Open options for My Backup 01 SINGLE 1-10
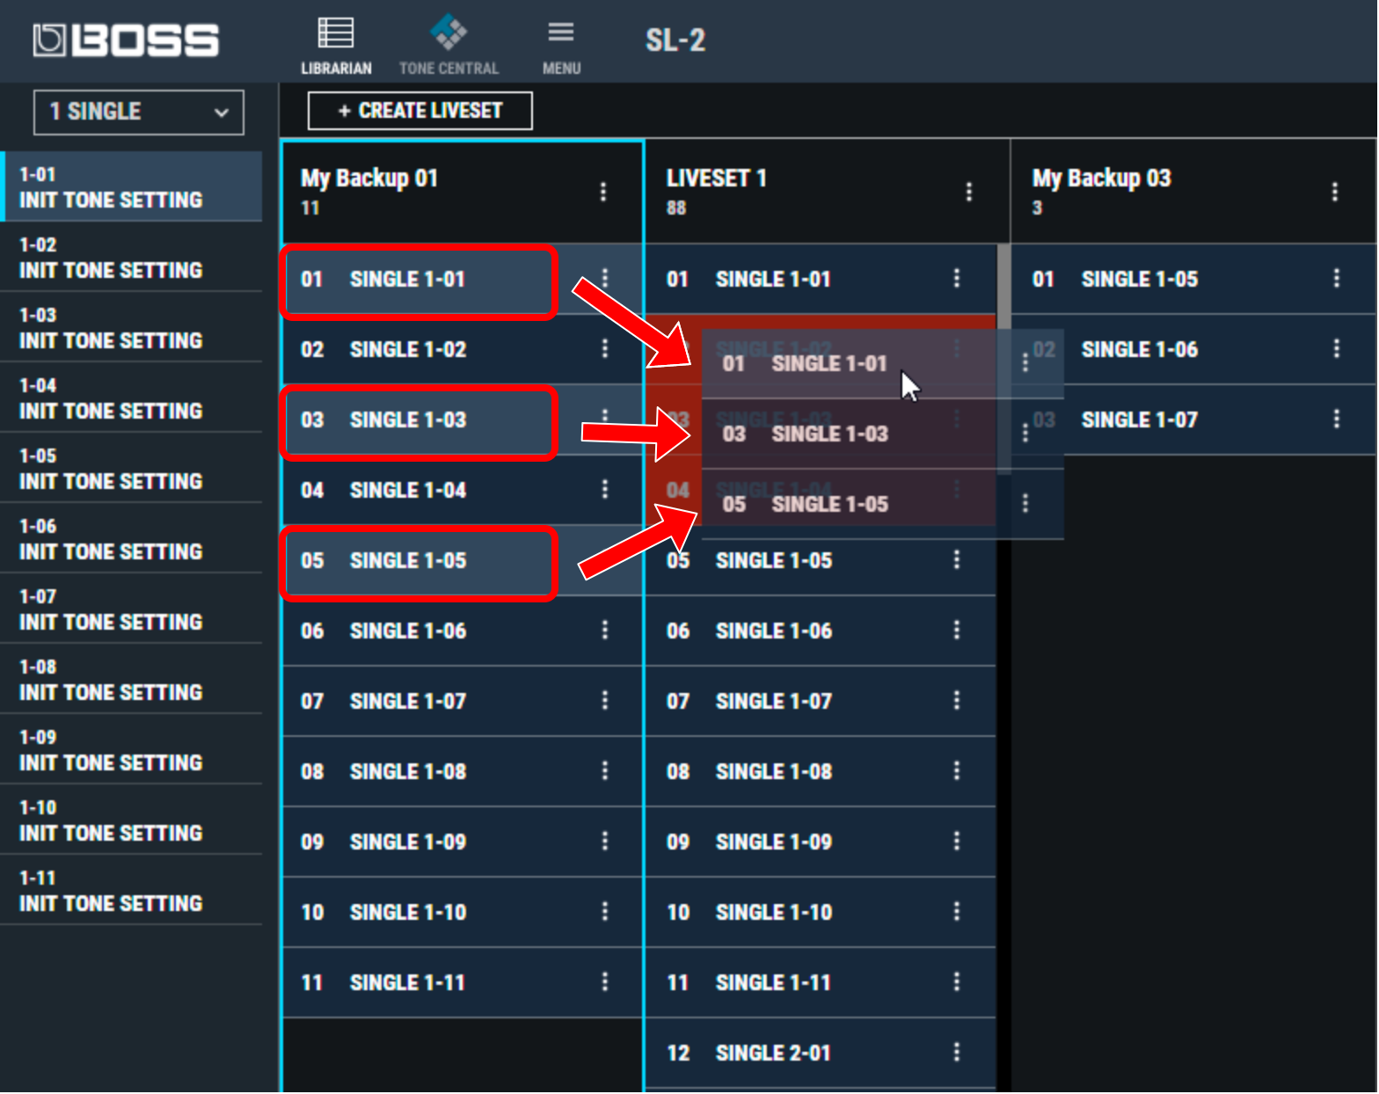Image resolution: width=1379 pixels, height=1094 pixels. (605, 912)
